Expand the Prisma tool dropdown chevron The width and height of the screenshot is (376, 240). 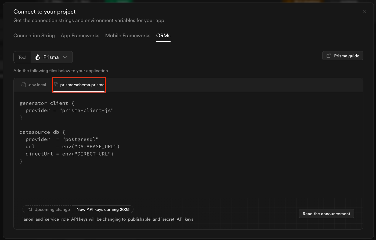[65, 57]
